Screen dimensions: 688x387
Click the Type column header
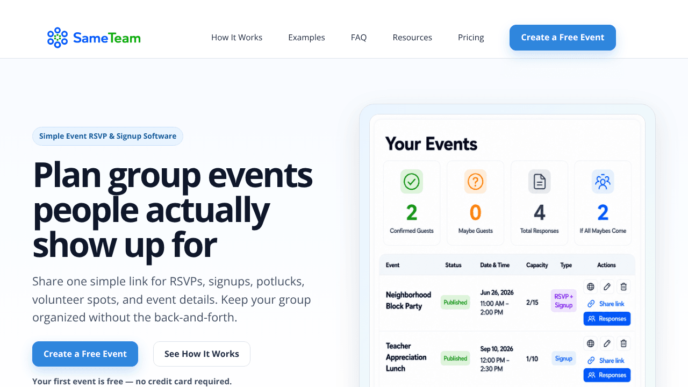point(566,265)
